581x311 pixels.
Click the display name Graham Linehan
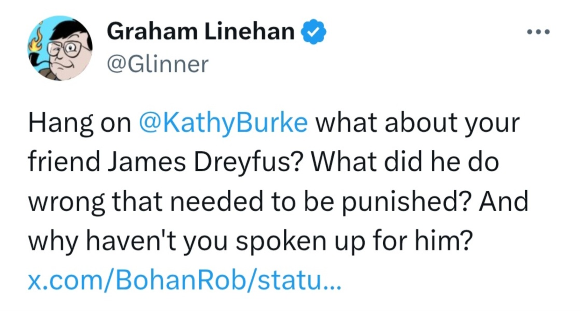click(201, 33)
